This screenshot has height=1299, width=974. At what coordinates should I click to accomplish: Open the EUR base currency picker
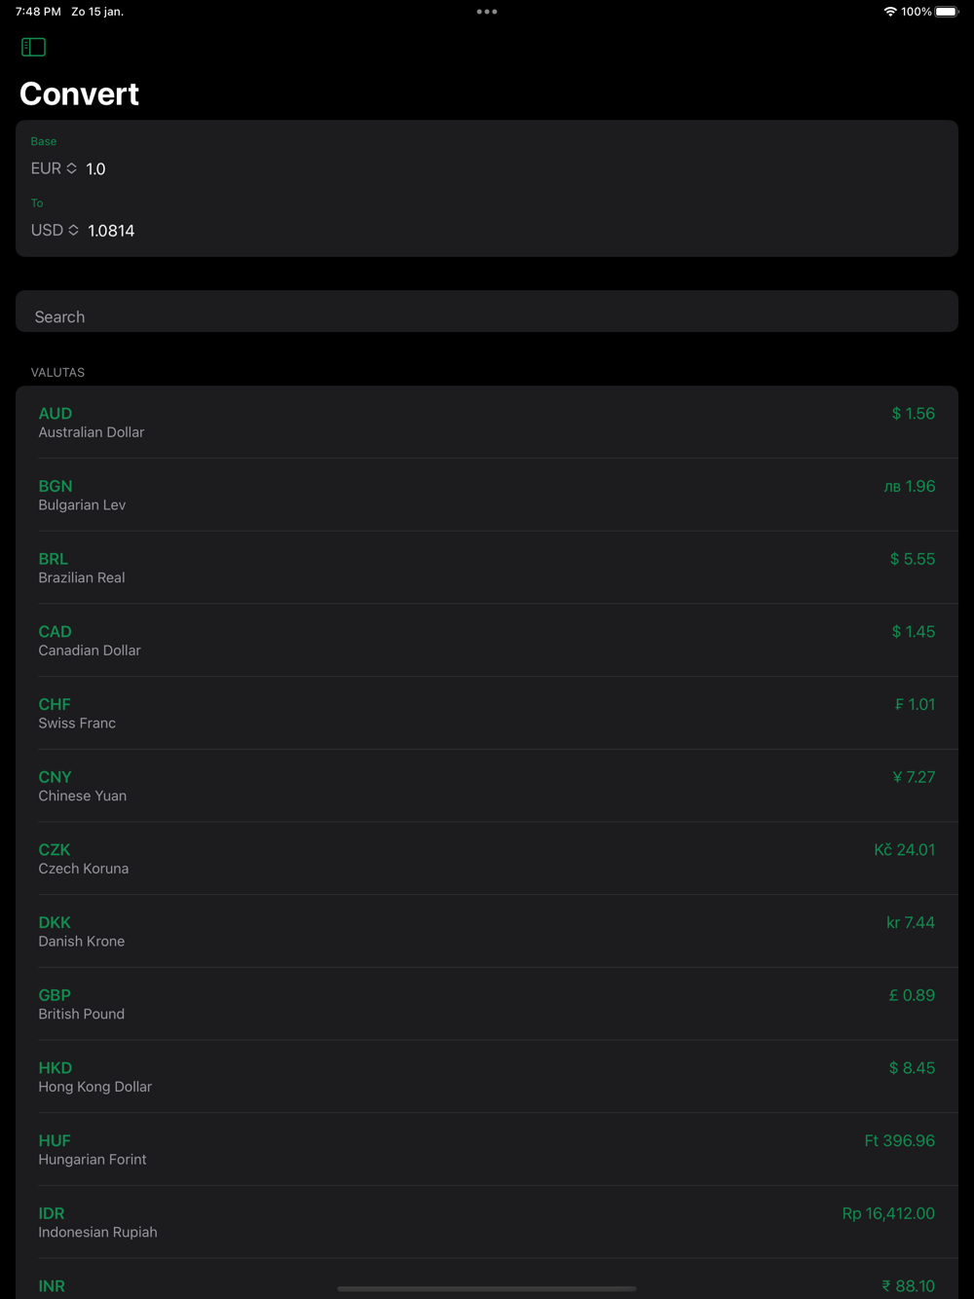click(54, 168)
